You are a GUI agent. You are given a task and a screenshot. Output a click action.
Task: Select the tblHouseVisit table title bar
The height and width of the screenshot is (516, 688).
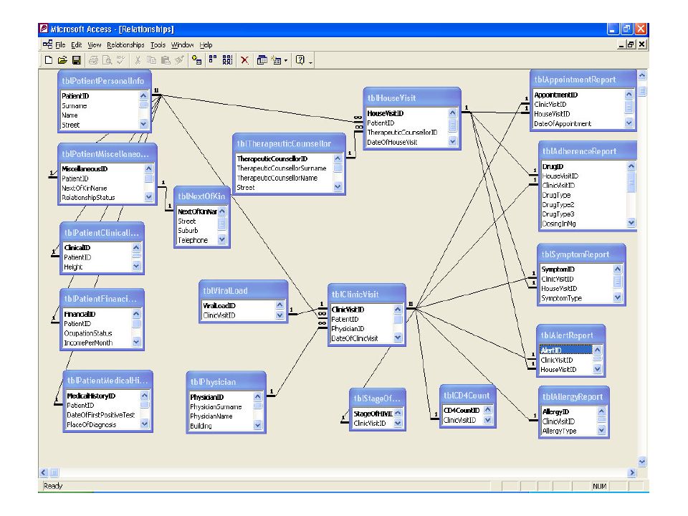412,98
